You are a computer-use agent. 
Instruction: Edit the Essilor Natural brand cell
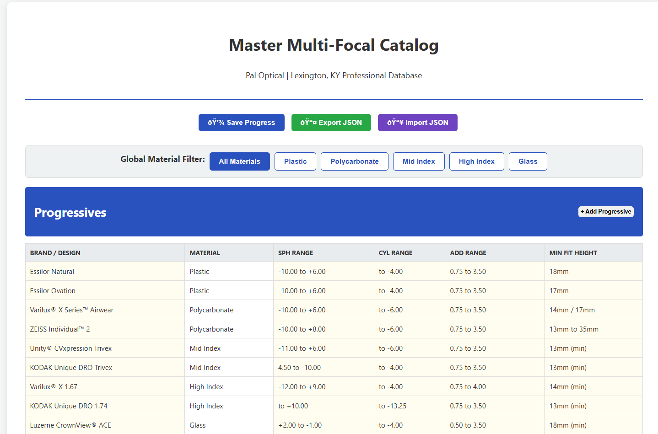coord(52,272)
